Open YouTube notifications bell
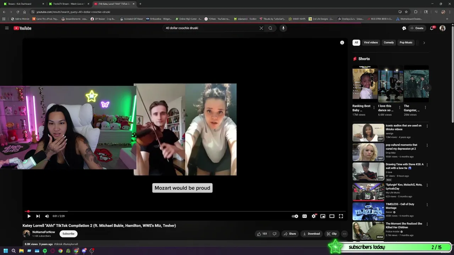 [x=432, y=28]
